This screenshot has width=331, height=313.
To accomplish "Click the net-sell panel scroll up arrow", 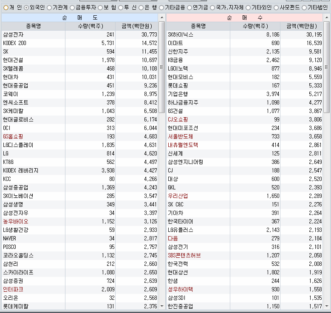I will (162, 17).
